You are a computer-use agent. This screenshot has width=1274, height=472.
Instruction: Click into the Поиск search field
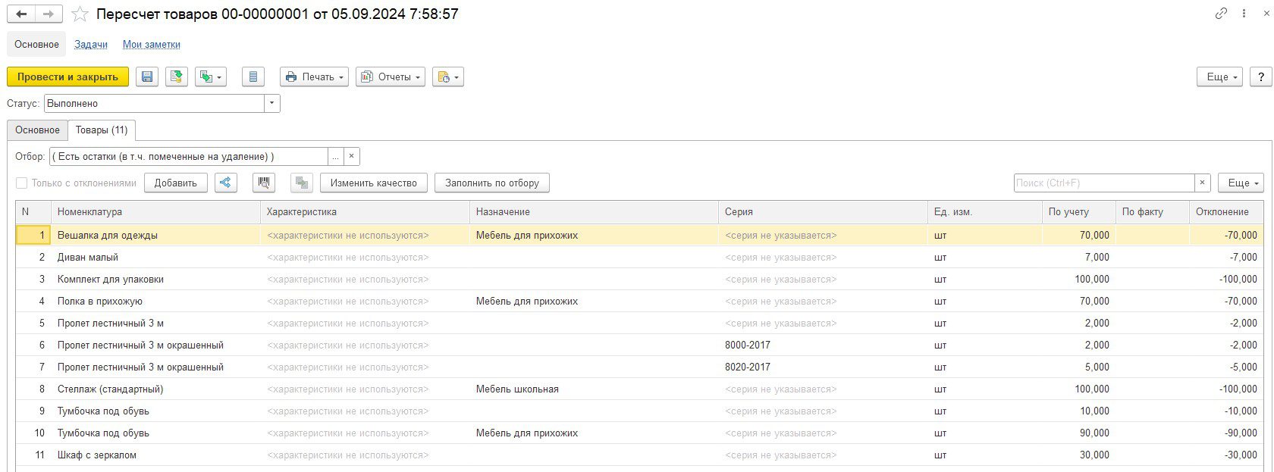coord(1103,183)
